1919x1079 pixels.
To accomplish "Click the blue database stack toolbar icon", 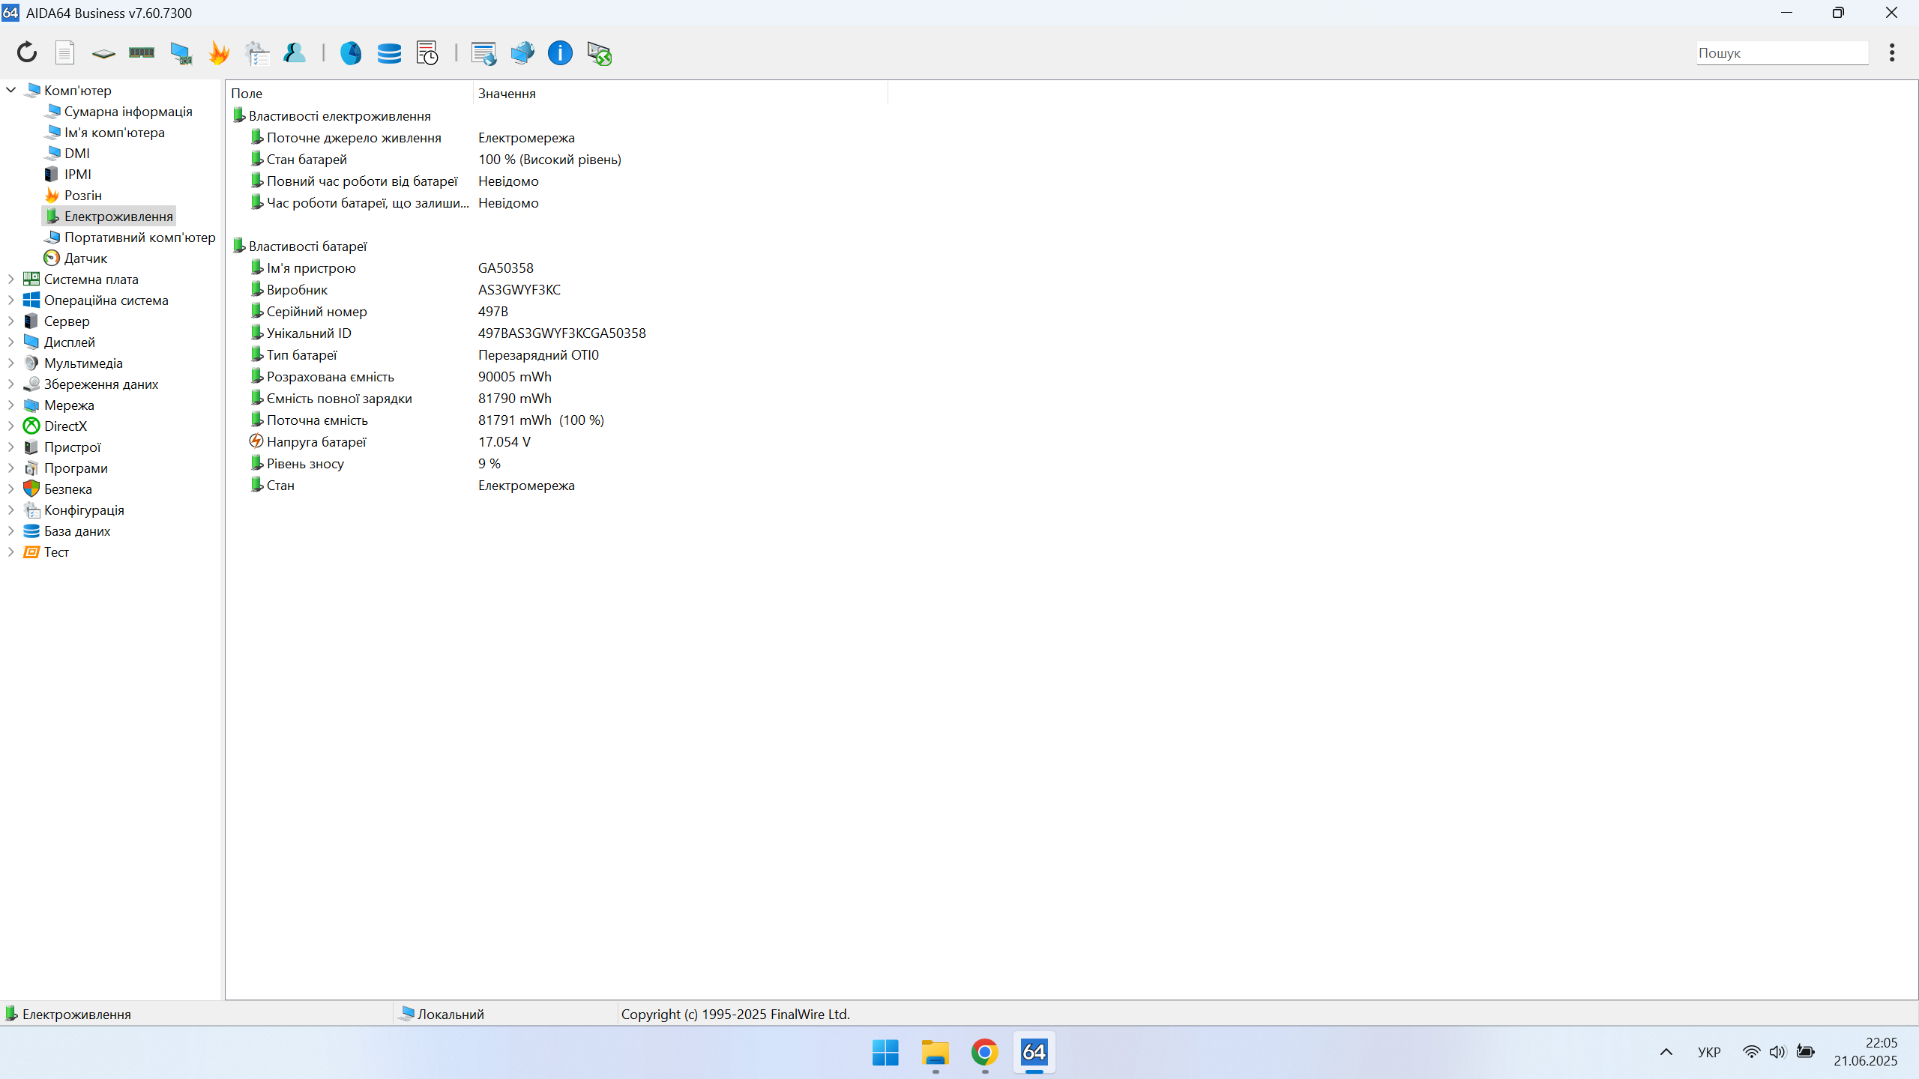I will (x=389, y=53).
